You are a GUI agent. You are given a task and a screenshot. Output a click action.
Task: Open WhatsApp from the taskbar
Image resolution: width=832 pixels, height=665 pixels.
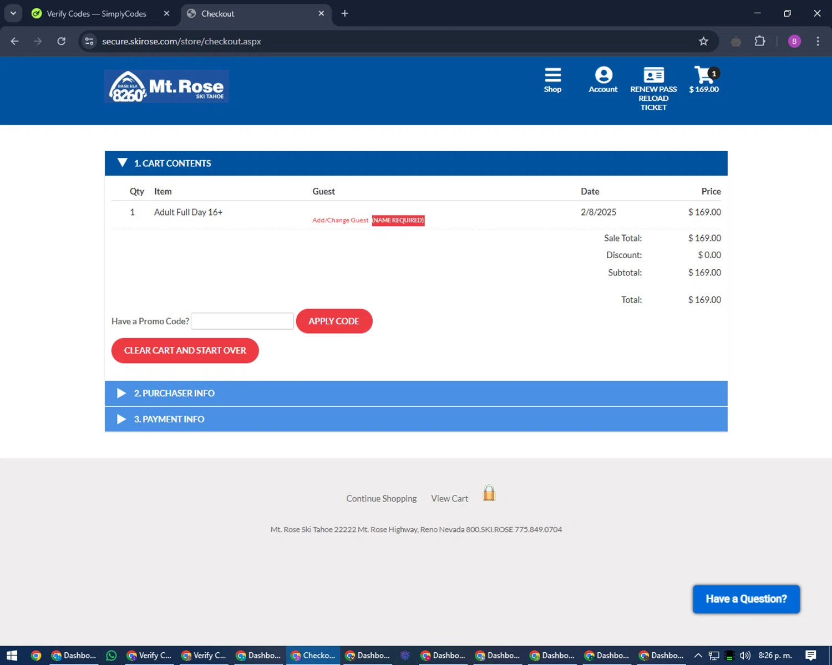click(x=111, y=656)
